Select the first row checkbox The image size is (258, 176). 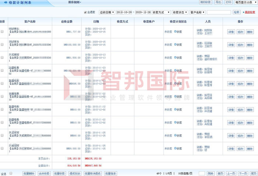pyautogui.click(x=2, y=31)
